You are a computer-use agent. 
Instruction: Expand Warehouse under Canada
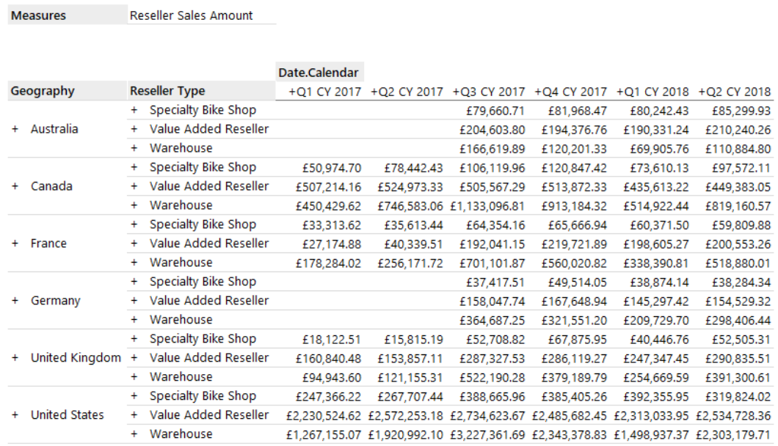click(x=134, y=205)
